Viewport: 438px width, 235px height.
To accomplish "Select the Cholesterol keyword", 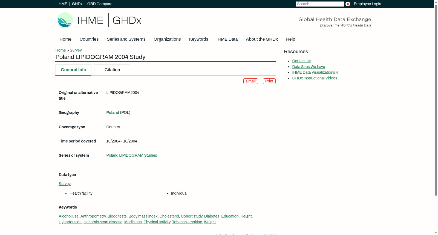I will tap(169, 216).
